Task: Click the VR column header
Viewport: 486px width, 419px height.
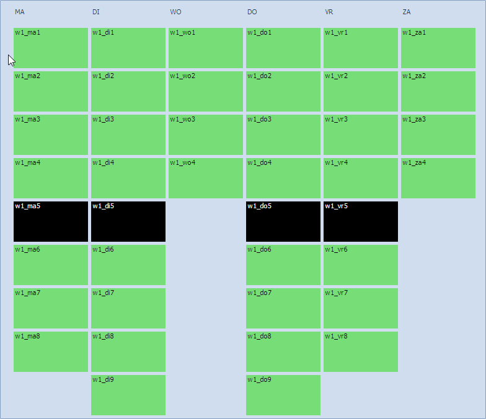Action: coord(329,12)
